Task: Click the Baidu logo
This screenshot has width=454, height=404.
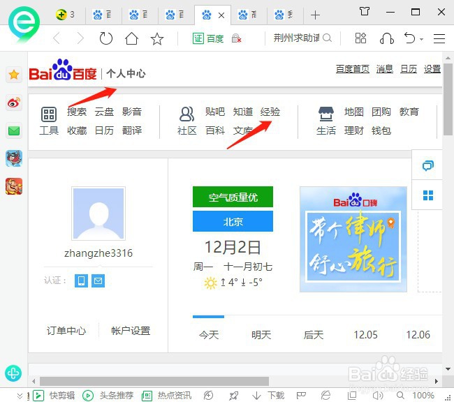Action: click(x=63, y=70)
